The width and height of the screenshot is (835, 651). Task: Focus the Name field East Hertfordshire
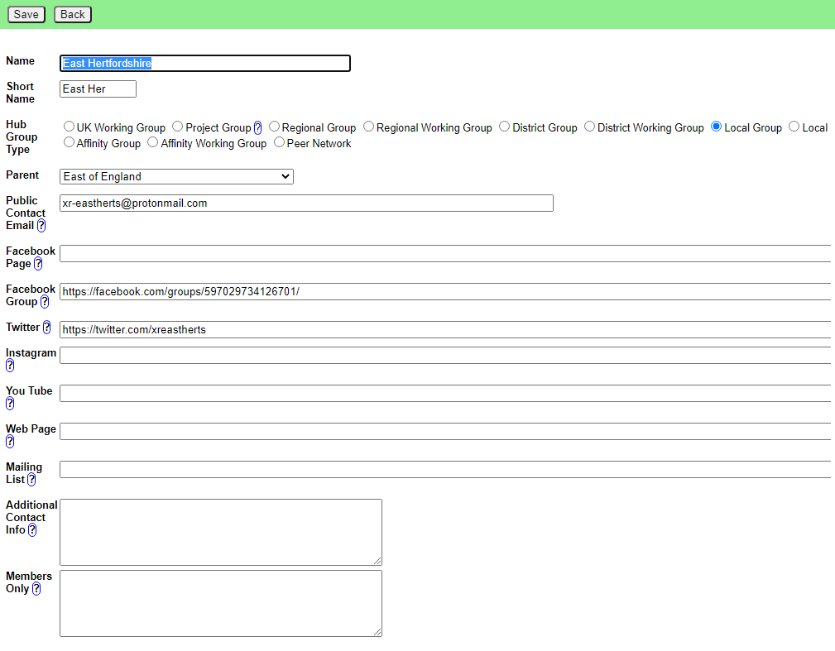click(x=205, y=64)
